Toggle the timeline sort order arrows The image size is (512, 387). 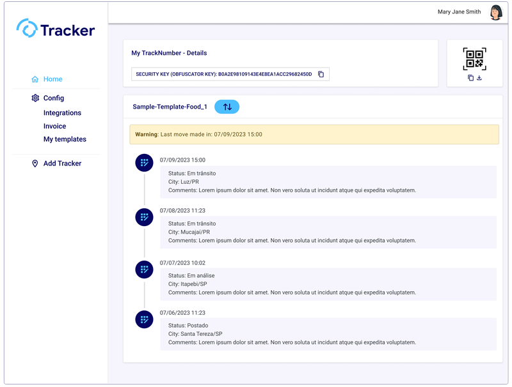[227, 107]
